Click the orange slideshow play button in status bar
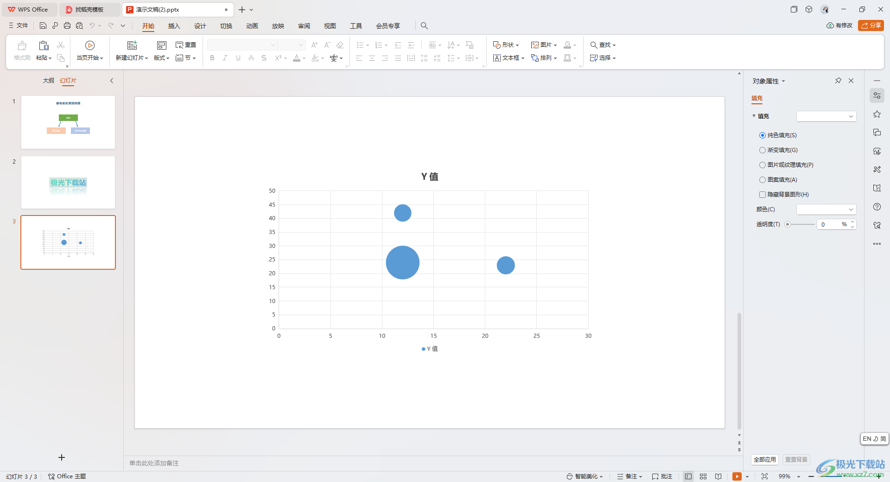This screenshot has width=890, height=482. [x=737, y=476]
